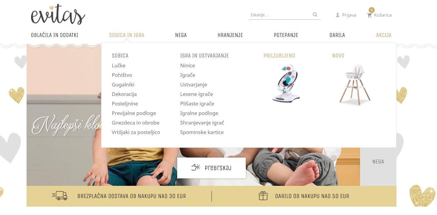Select the Akcija menu item

coord(384,35)
